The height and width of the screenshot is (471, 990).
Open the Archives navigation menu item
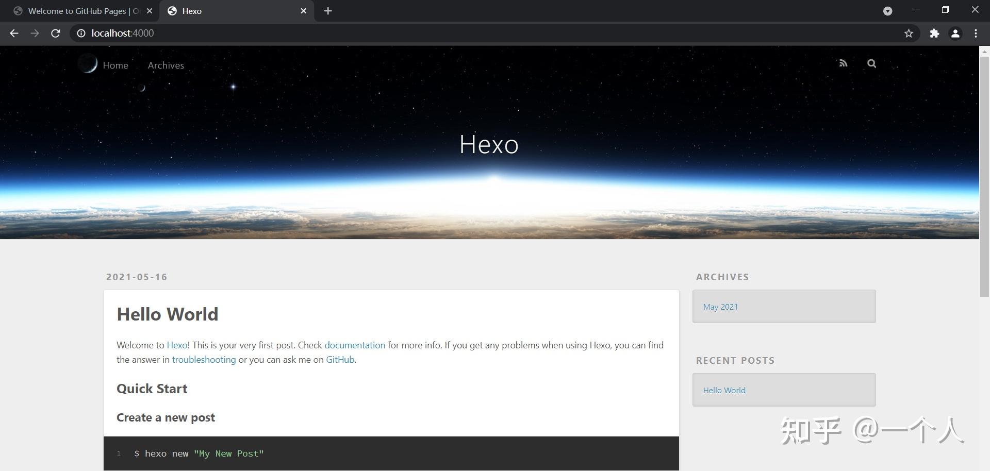(x=166, y=65)
